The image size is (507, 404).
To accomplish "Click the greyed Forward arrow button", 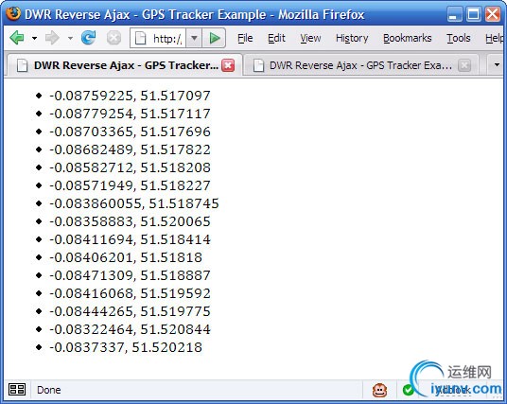I will click(52, 38).
